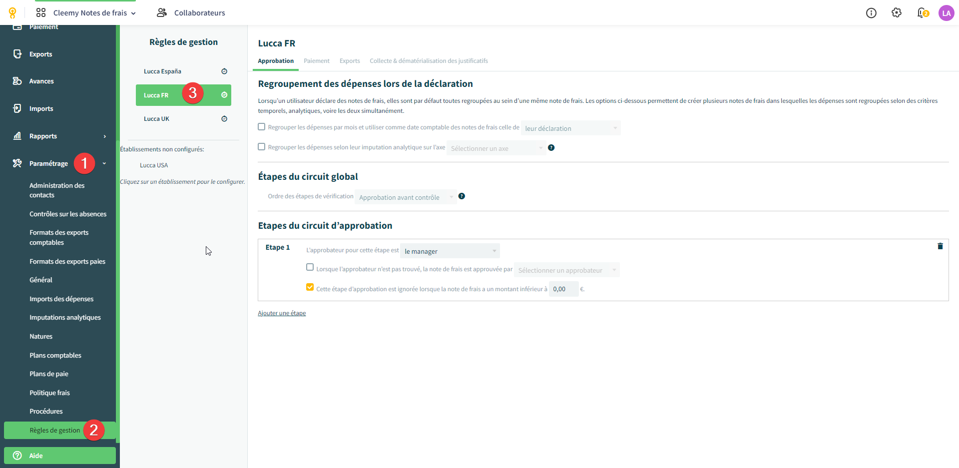Image resolution: width=959 pixels, height=468 pixels.
Task: Click the Exports sidebar icon
Action: pos(17,54)
